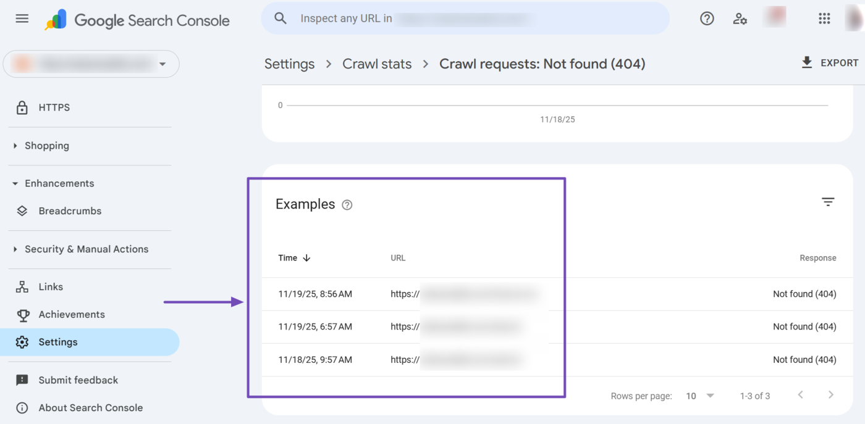Open the help menu via question mark icon
The image size is (865, 424).
pyautogui.click(x=707, y=19)
